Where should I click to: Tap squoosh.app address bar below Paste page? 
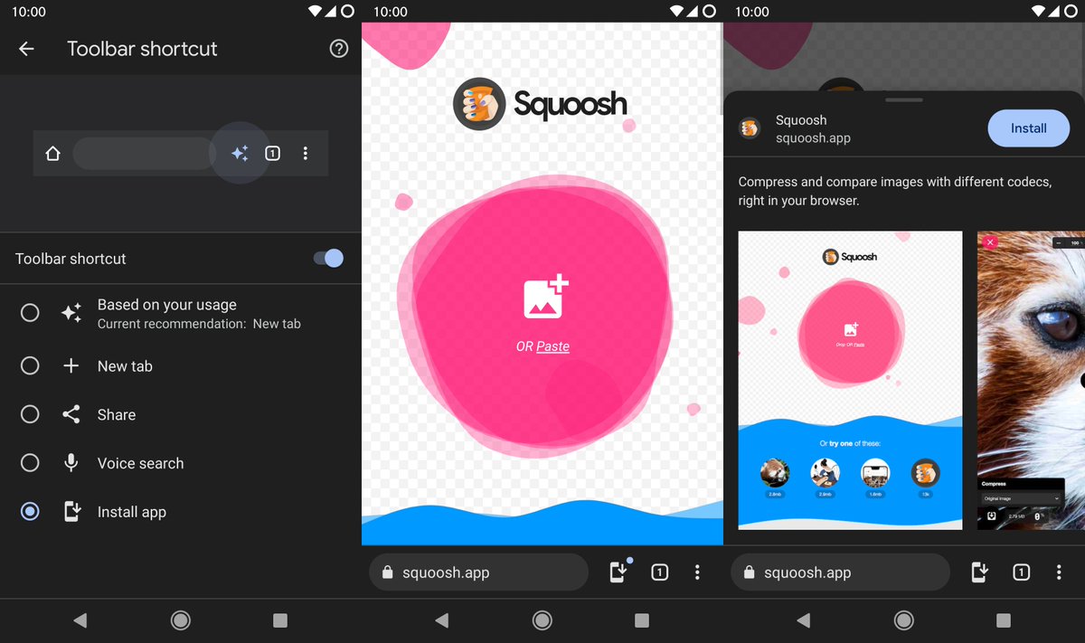[x=479, y=572]
